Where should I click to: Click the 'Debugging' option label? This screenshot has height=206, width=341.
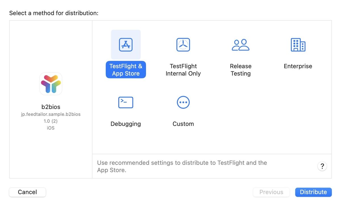click(126, 124)
